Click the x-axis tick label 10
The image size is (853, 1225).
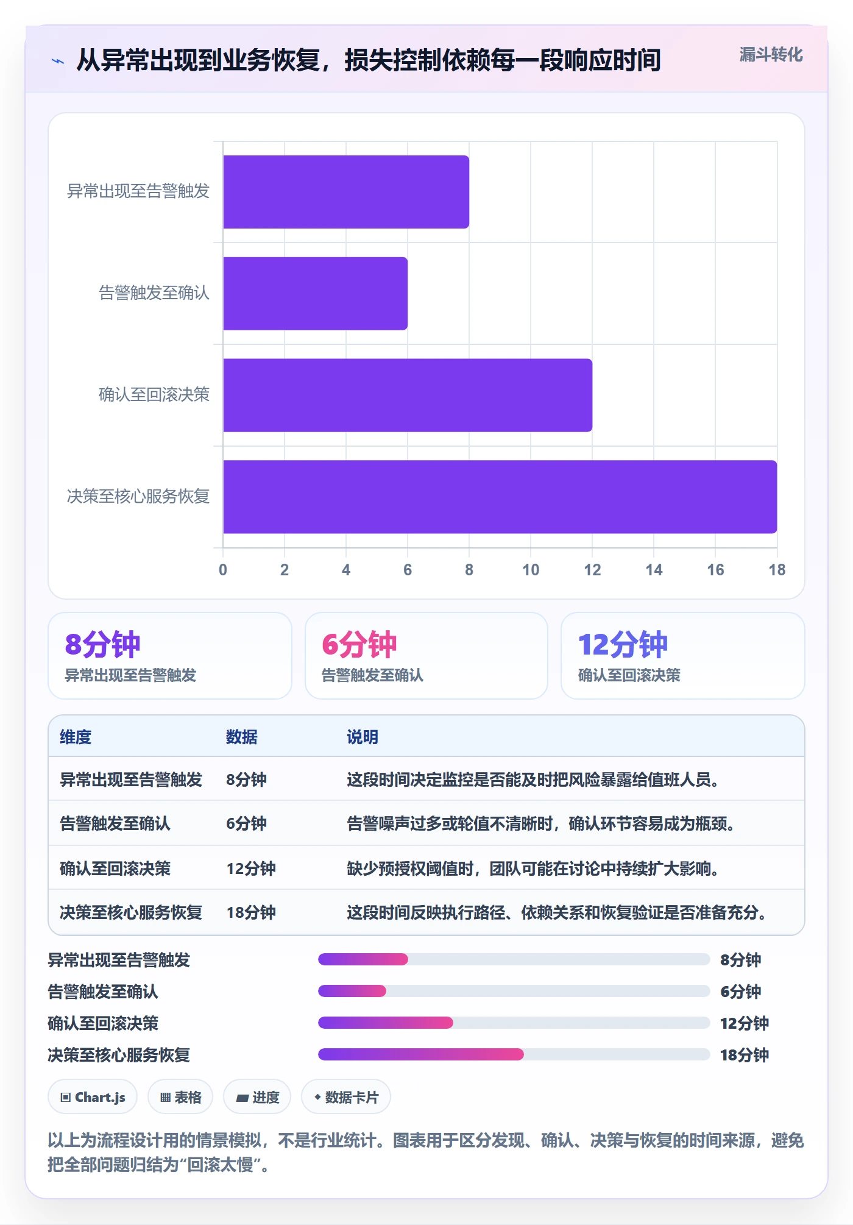point(531,570)
